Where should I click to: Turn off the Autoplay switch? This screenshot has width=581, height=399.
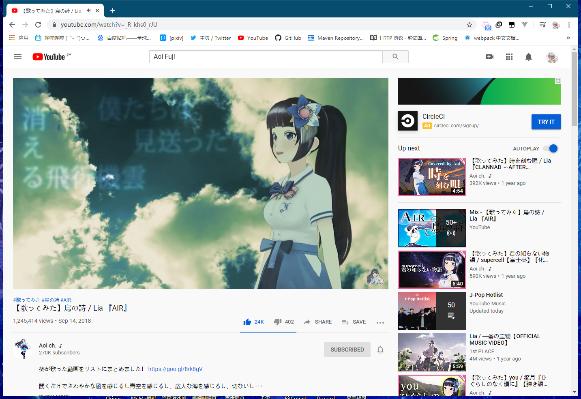(x=551, y=148)
